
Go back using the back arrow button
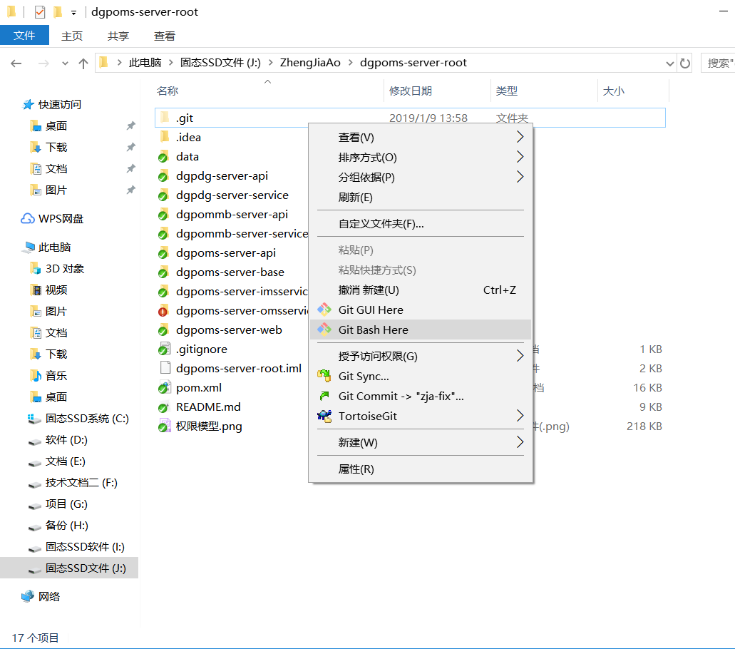pos(16,63)
